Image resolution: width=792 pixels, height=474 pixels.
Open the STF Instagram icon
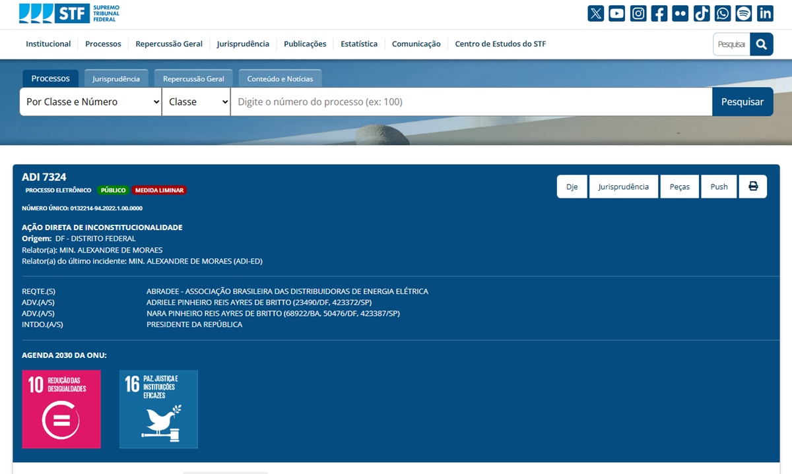pyautogui.click(x=638, y=13)
